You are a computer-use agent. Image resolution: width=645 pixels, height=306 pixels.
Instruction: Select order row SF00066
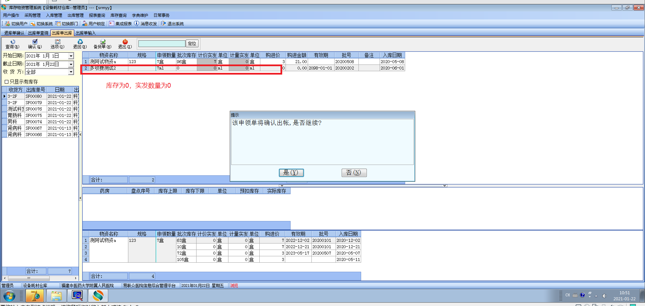[x=40, y=135]
